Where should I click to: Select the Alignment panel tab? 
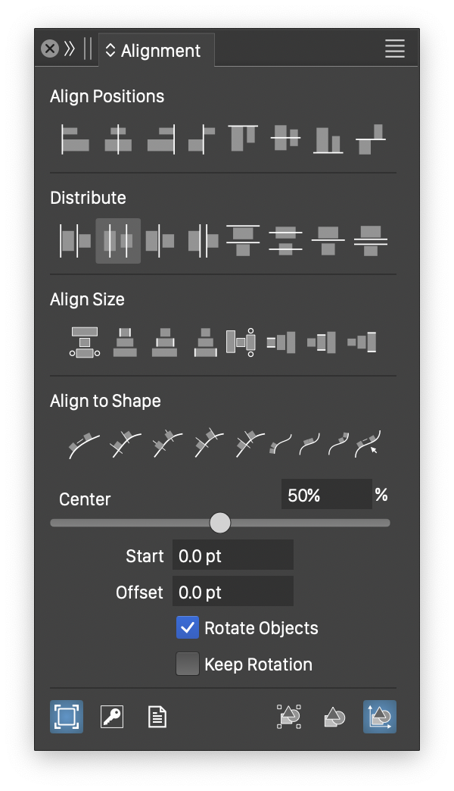160,51
